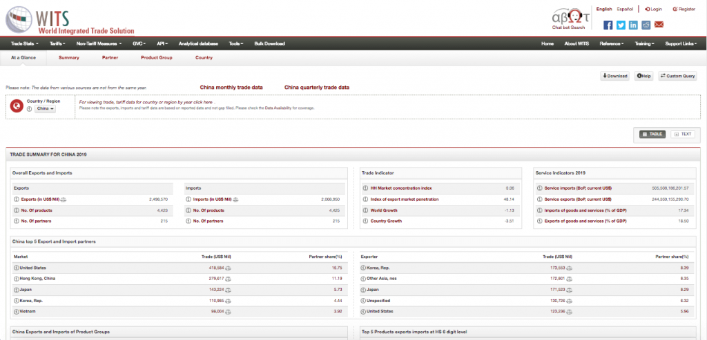The height and width of the screenshot is (340, 707).
Task: Open About WITS page
Action: point(577,43)
